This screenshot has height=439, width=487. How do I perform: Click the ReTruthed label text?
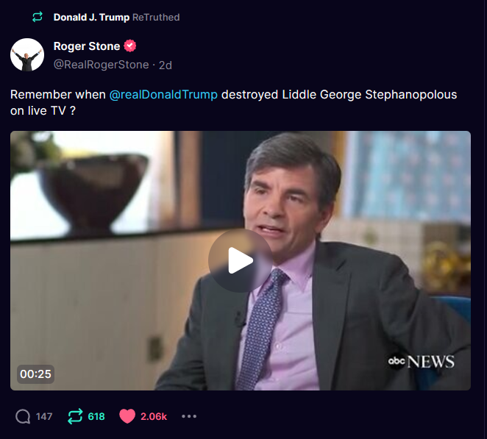[x=156, y=17]
